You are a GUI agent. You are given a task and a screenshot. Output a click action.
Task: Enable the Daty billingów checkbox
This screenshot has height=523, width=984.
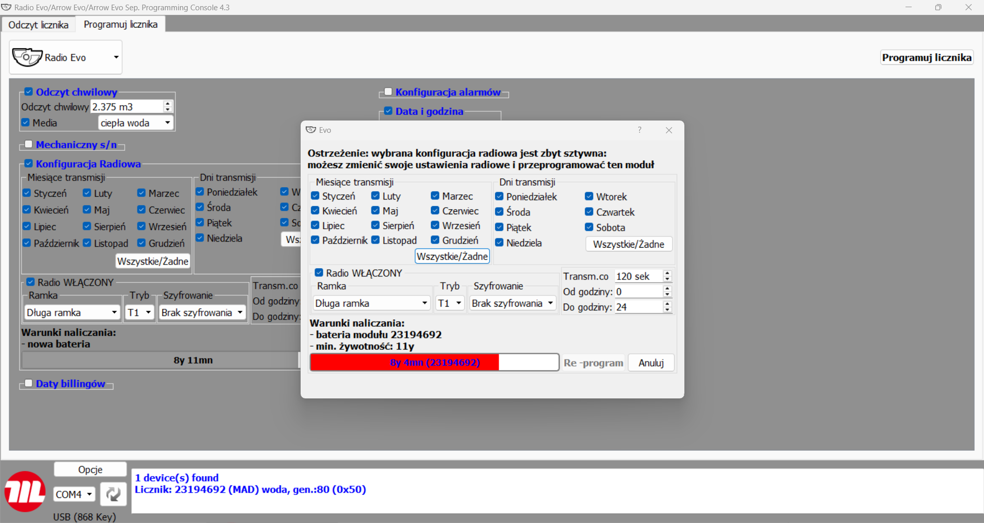click(x=29, y=384)
